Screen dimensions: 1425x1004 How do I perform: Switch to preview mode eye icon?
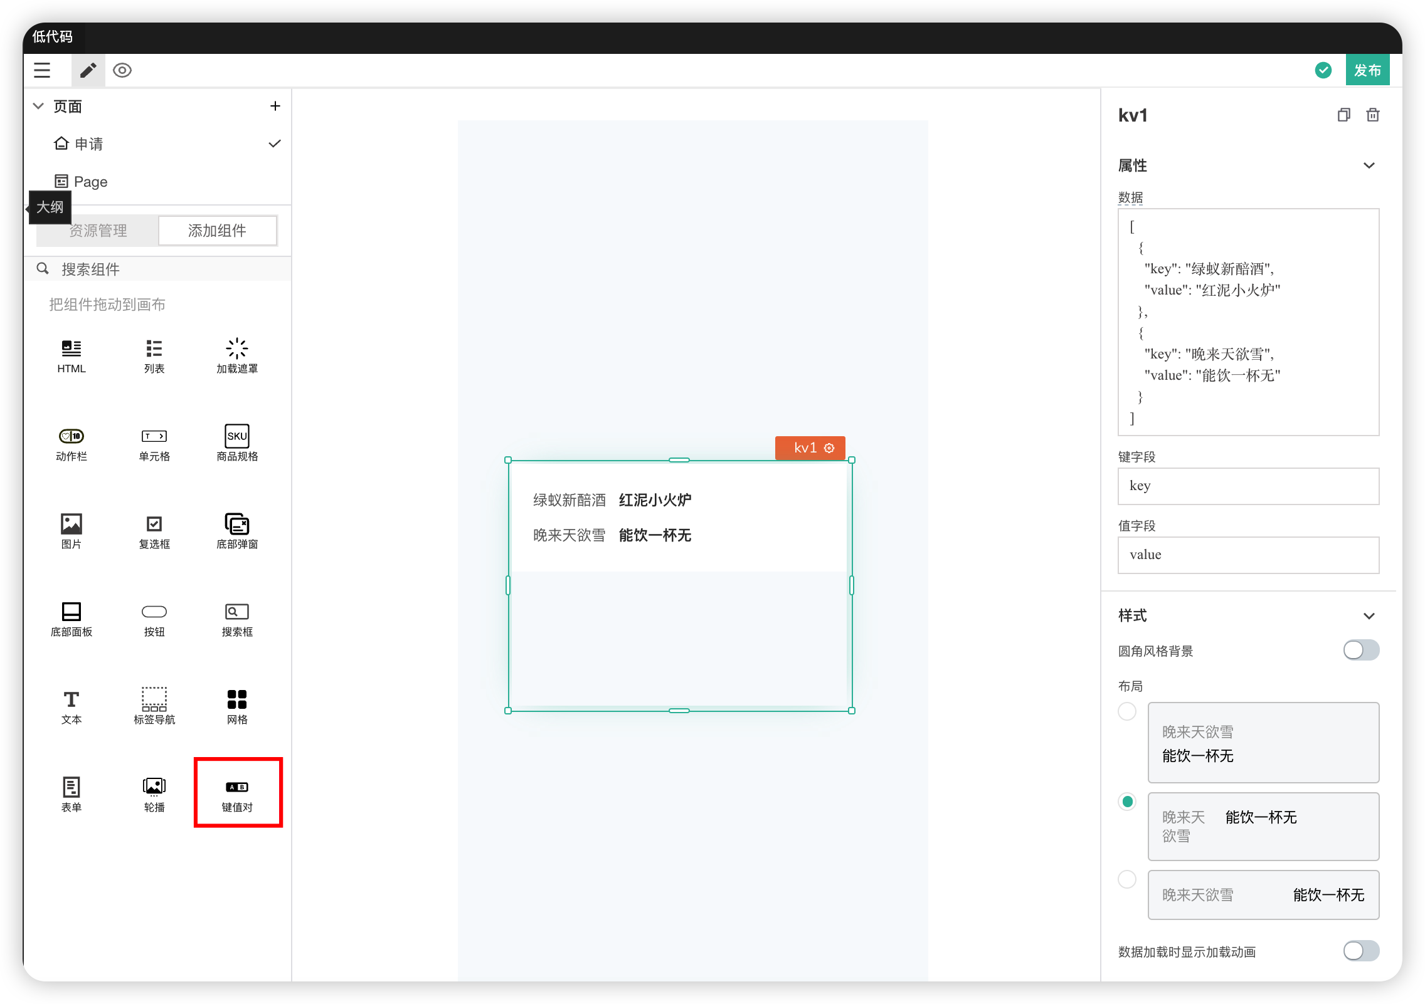point(122,70)
